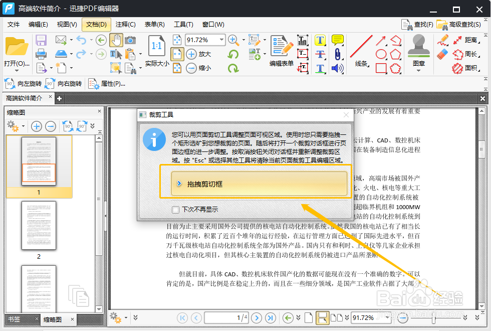Click the Save floppy disk icon

click(x=41, y=41)
